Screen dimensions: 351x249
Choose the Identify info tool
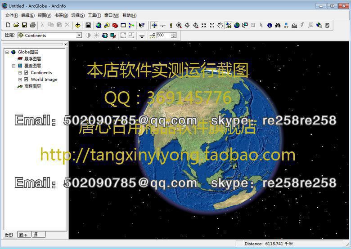pyautogui.click(x=270, y=25)
